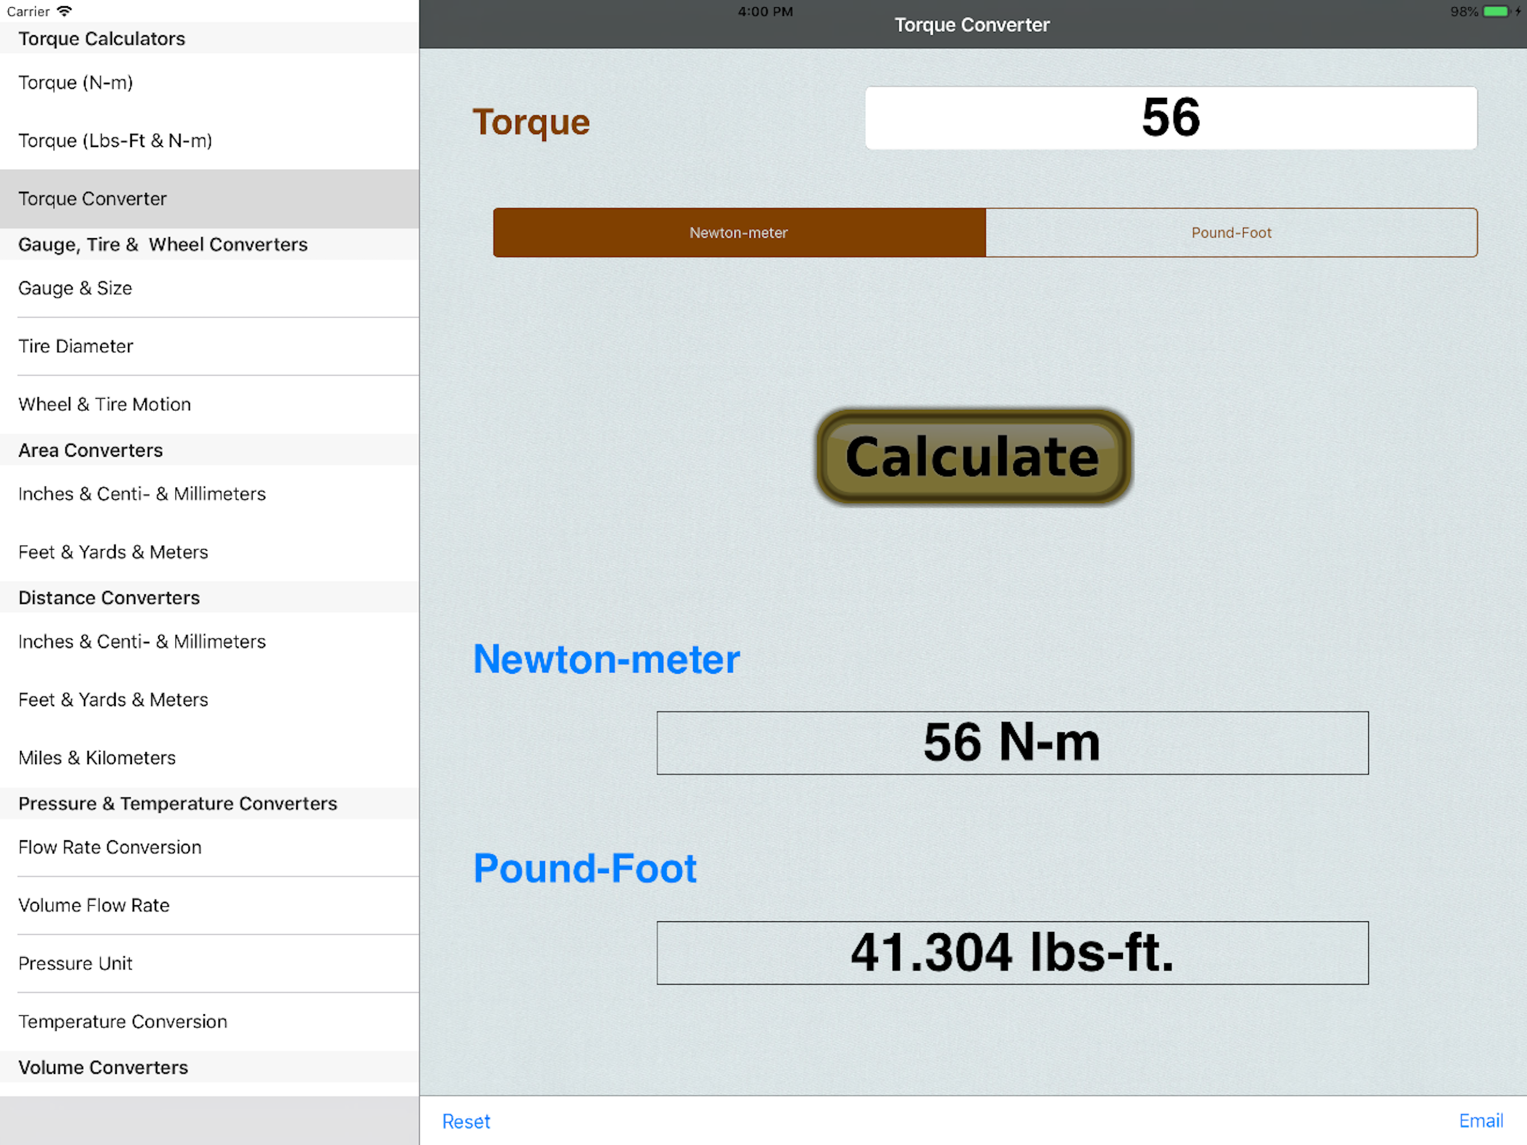Open Torque (N-m) calculator
The image size is (1527, 1145).
[76, 83]
